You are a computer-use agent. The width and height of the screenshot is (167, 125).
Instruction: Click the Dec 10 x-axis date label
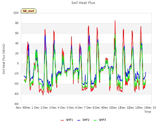[x=108, y=108]
